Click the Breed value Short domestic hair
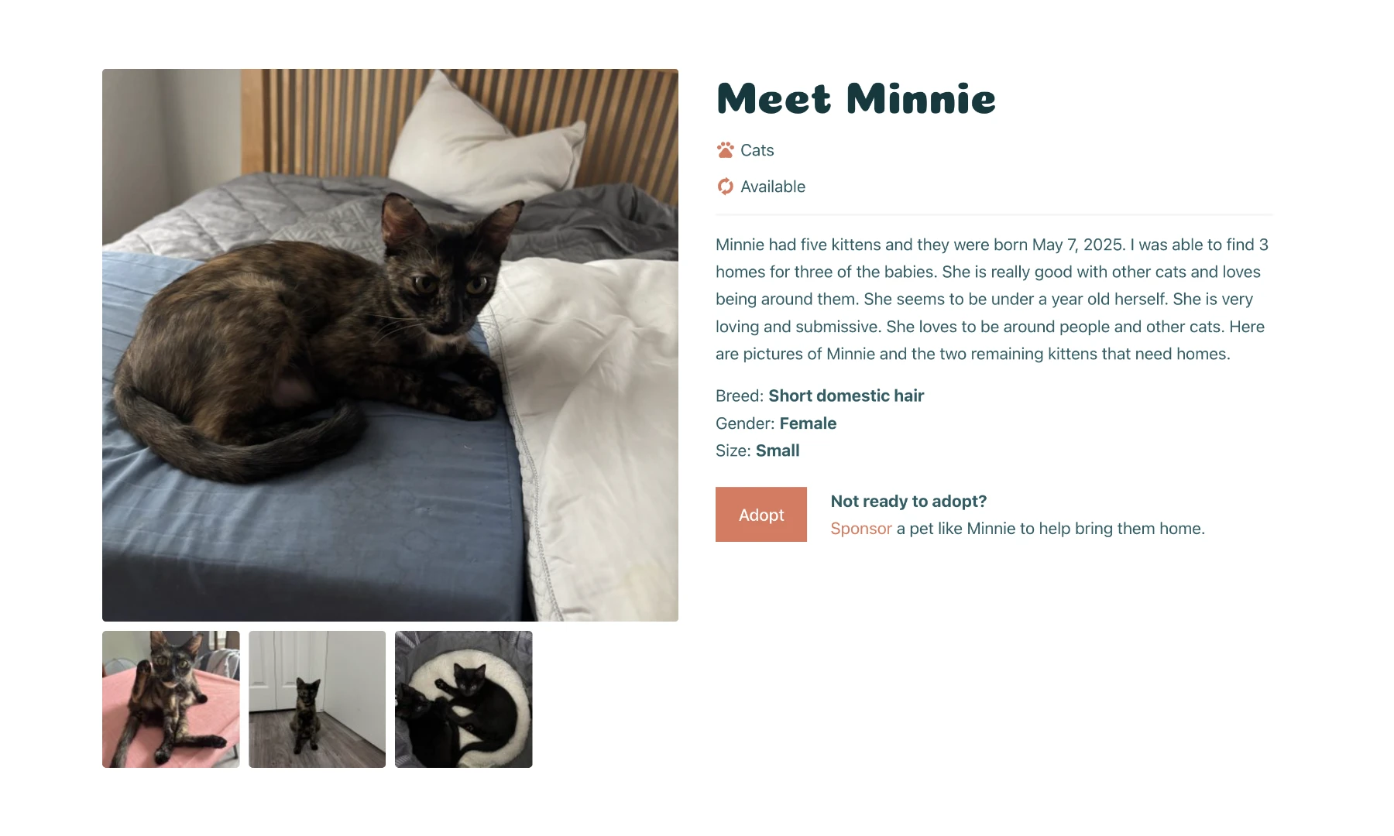Viewport: 1394px width, 836px height. [846, 396]
